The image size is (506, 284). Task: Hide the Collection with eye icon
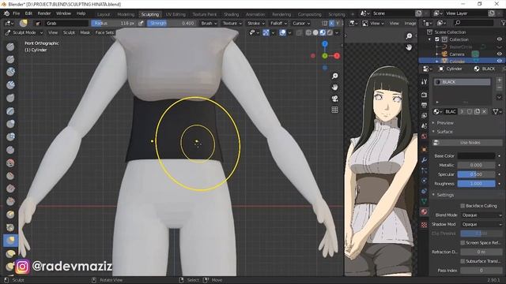point(499,39)
